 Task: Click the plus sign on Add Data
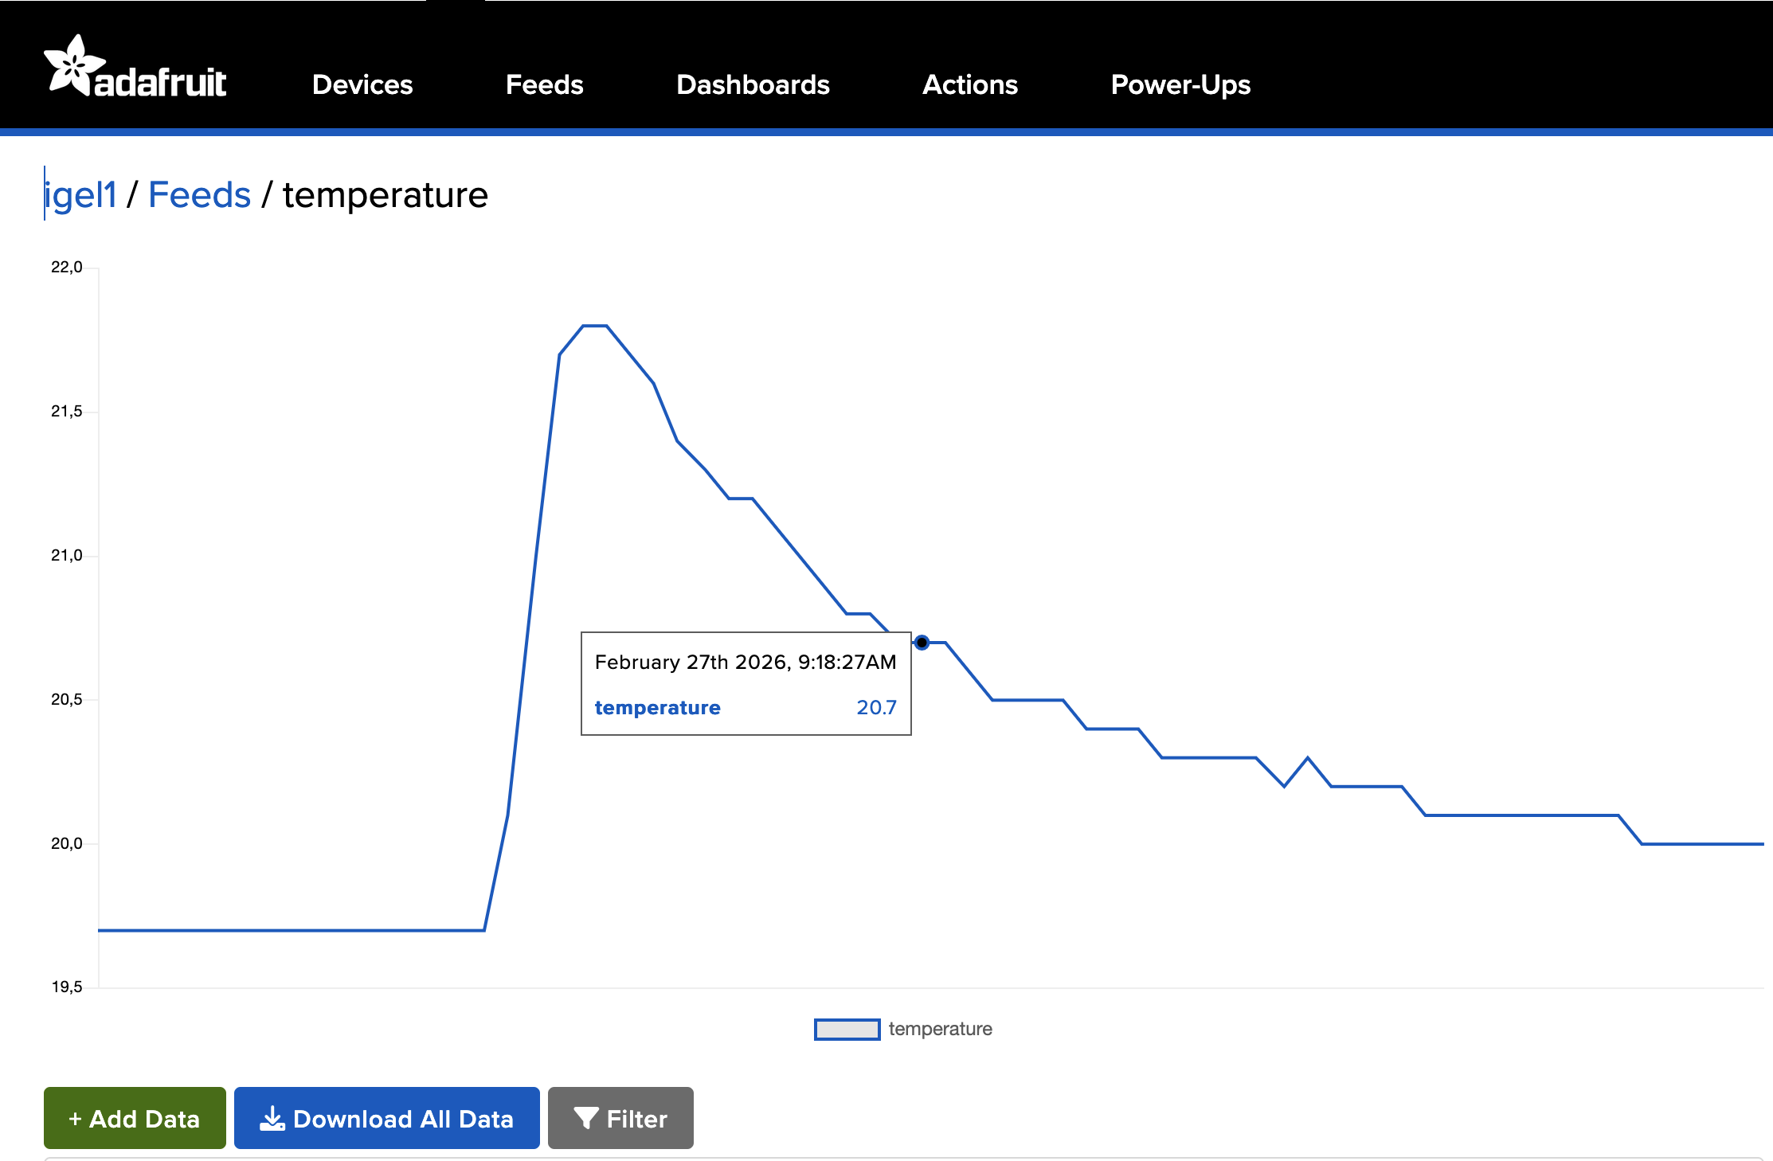tap(75, 1119)
